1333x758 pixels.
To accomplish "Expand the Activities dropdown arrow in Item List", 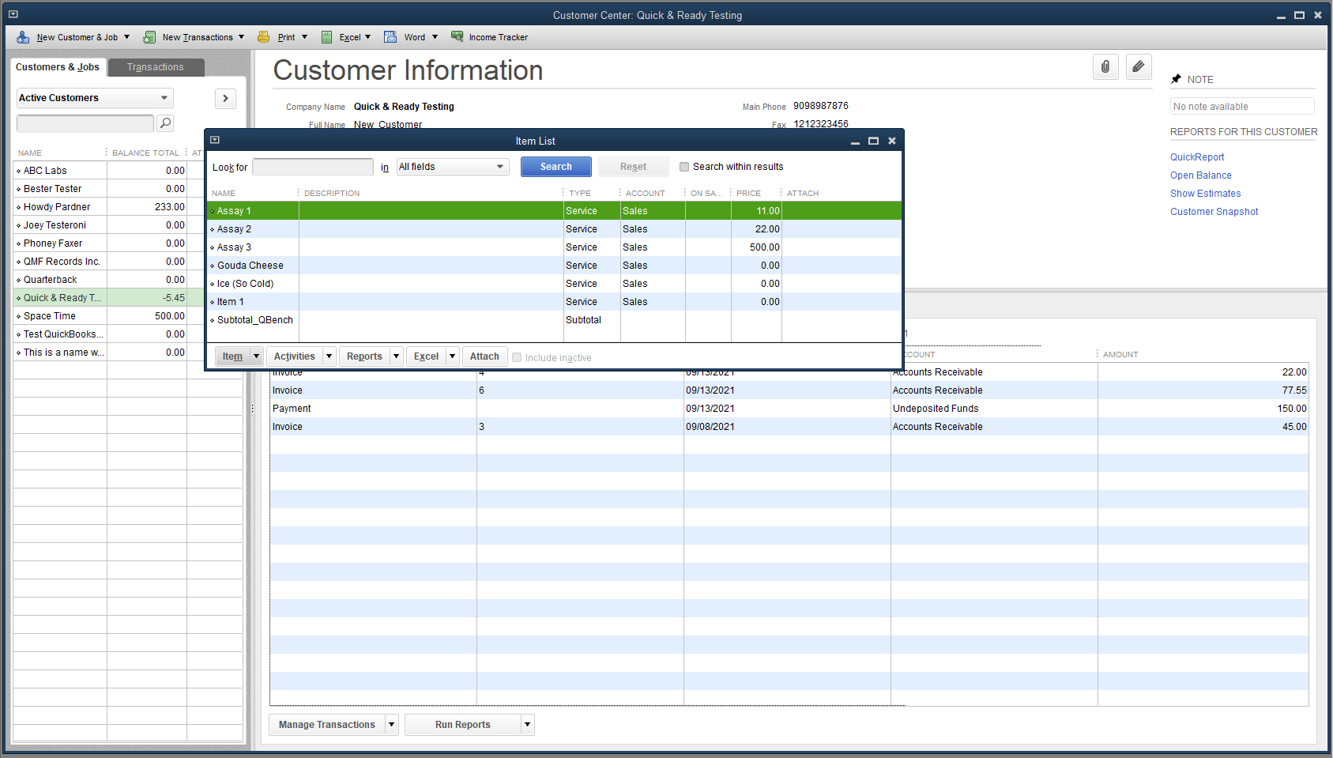I will (329, 356).
